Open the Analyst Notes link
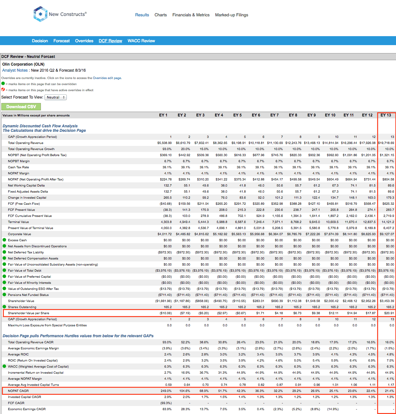The image size is (396, 414). tap(15, 70)
